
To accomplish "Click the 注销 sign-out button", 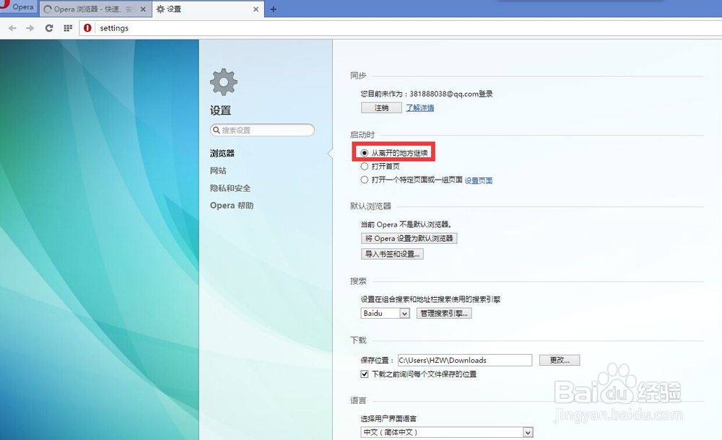I will [x=380, y=107].
